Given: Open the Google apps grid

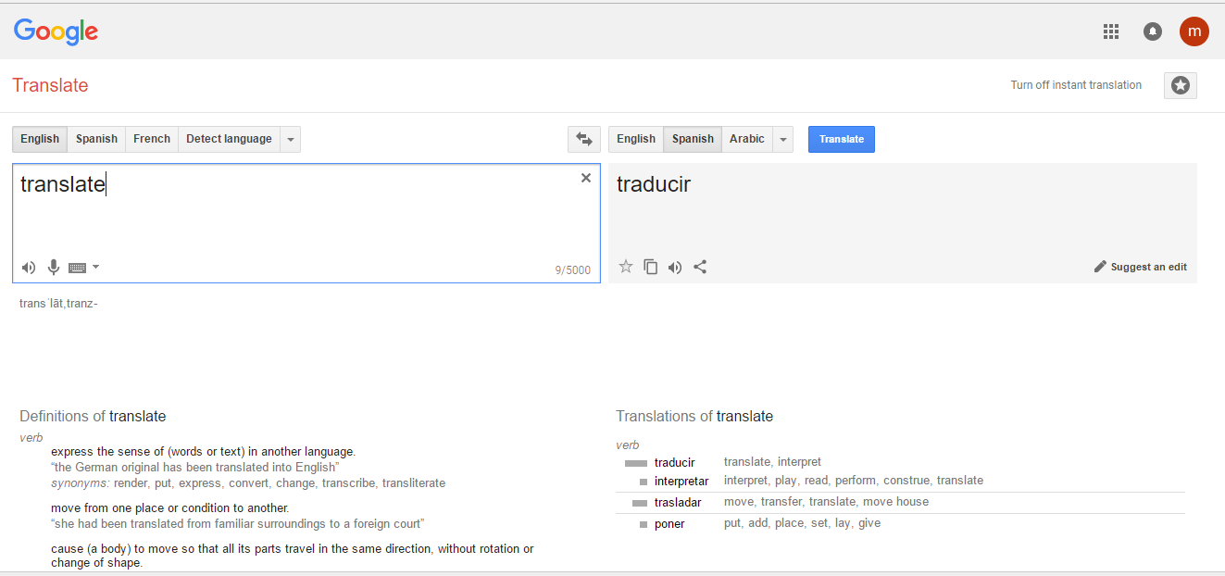Looking at the screenshot, I should tap(1111, 31).
